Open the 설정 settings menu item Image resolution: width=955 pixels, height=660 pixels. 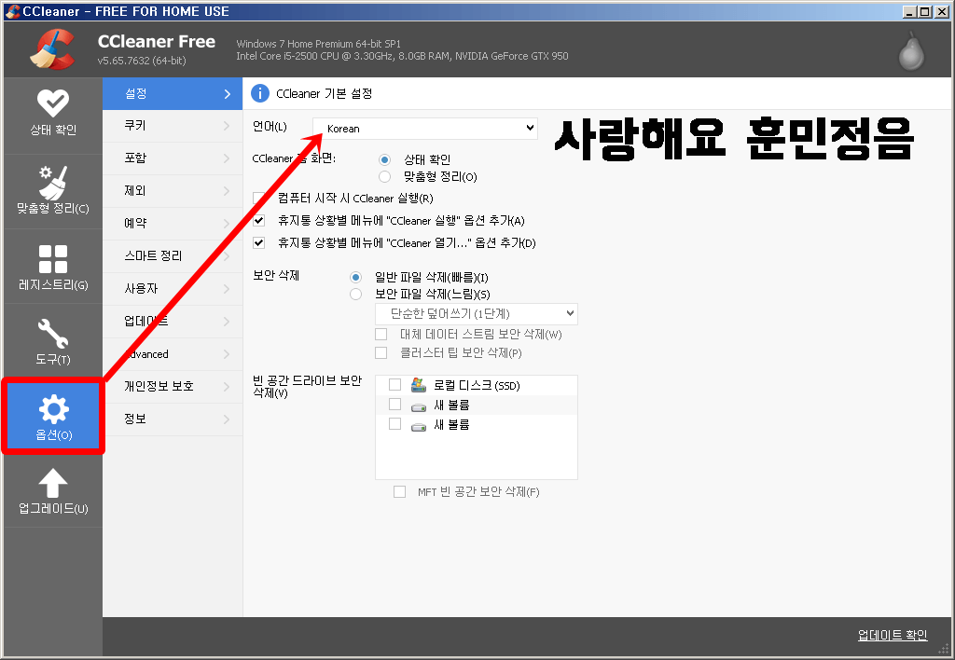click(173, 94)
